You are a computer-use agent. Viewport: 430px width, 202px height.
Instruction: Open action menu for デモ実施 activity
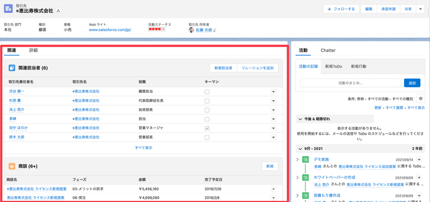[419, 160]
